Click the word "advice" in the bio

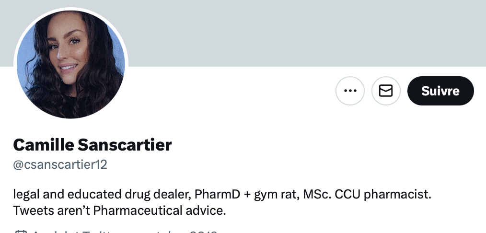point(206,210)
